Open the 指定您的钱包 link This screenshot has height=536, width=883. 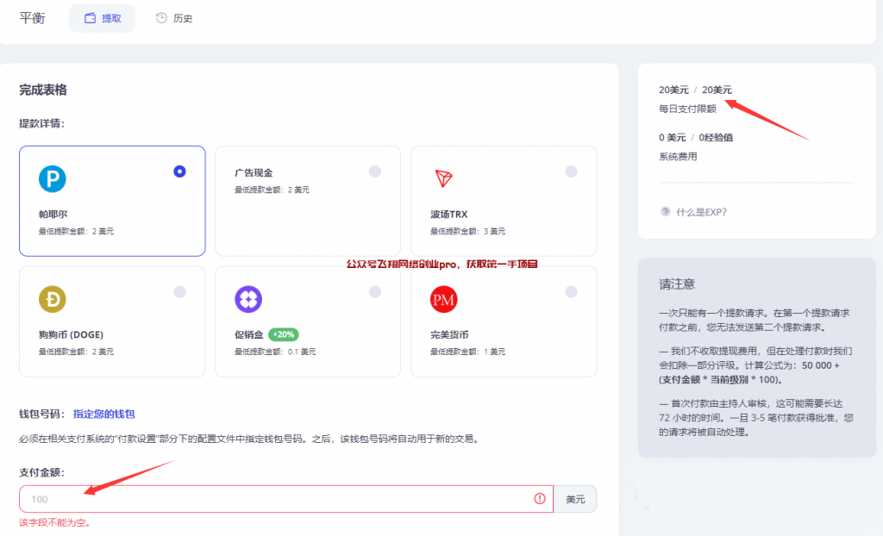pyautogui.click(x=104, y=414)
